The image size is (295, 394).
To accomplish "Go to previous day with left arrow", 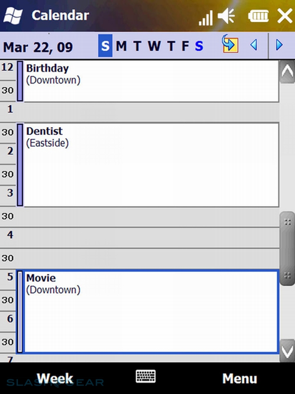I will point(254,45).
